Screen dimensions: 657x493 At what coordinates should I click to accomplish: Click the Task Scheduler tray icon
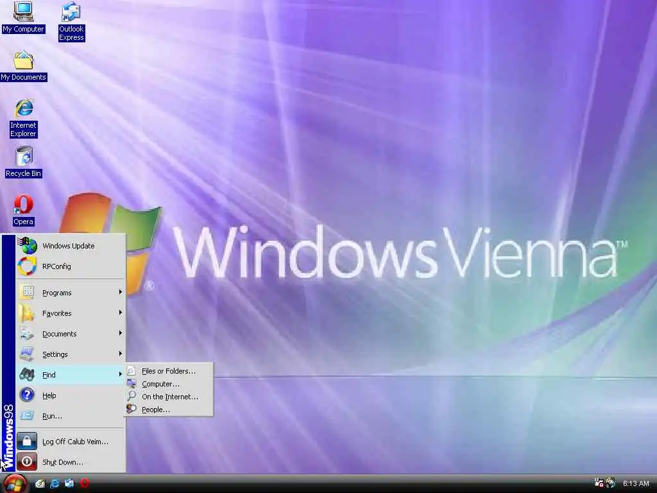[x=599, y=483]
